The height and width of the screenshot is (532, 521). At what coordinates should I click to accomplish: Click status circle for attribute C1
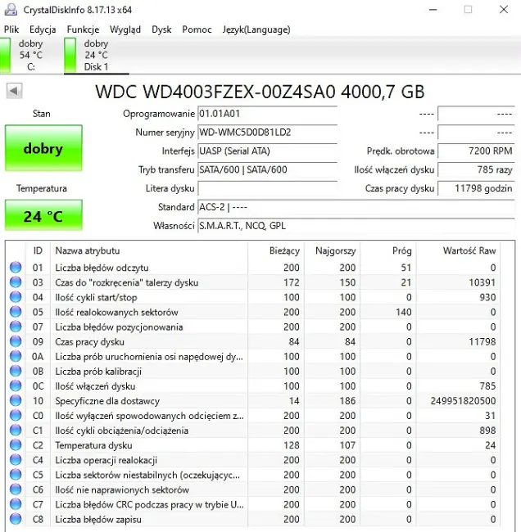pyautogui.click(x=16, y=431)
